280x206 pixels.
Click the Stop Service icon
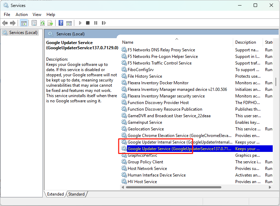click(x=88, y=23)
